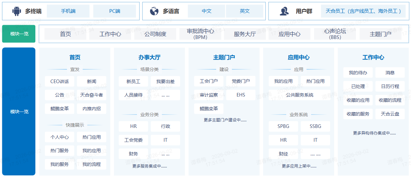This screenshot has width=411, height=178.
Task: Click IT under 办事大厅 业务分类
Action: pos(165,140)
